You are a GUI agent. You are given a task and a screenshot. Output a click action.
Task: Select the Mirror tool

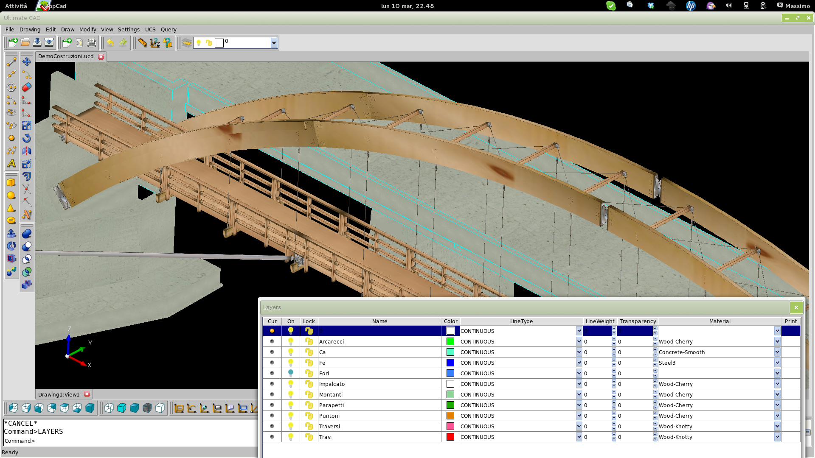coord(27,151)
